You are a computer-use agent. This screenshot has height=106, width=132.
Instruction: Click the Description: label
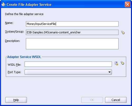pyautogui.click(x=13, y=41)
